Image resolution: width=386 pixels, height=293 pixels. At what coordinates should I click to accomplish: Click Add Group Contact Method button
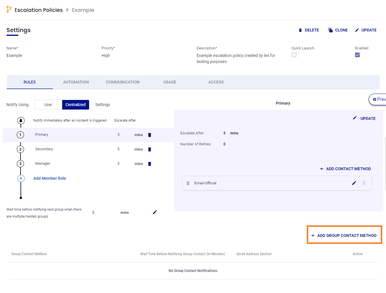tap(344, 235)
